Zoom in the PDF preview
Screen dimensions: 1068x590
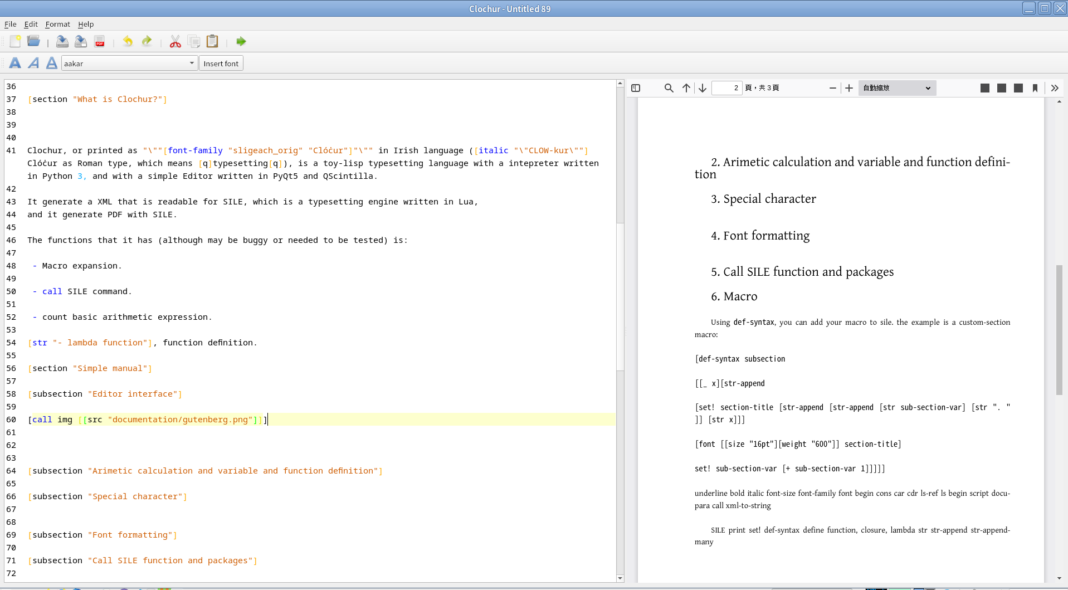(849, 88)
